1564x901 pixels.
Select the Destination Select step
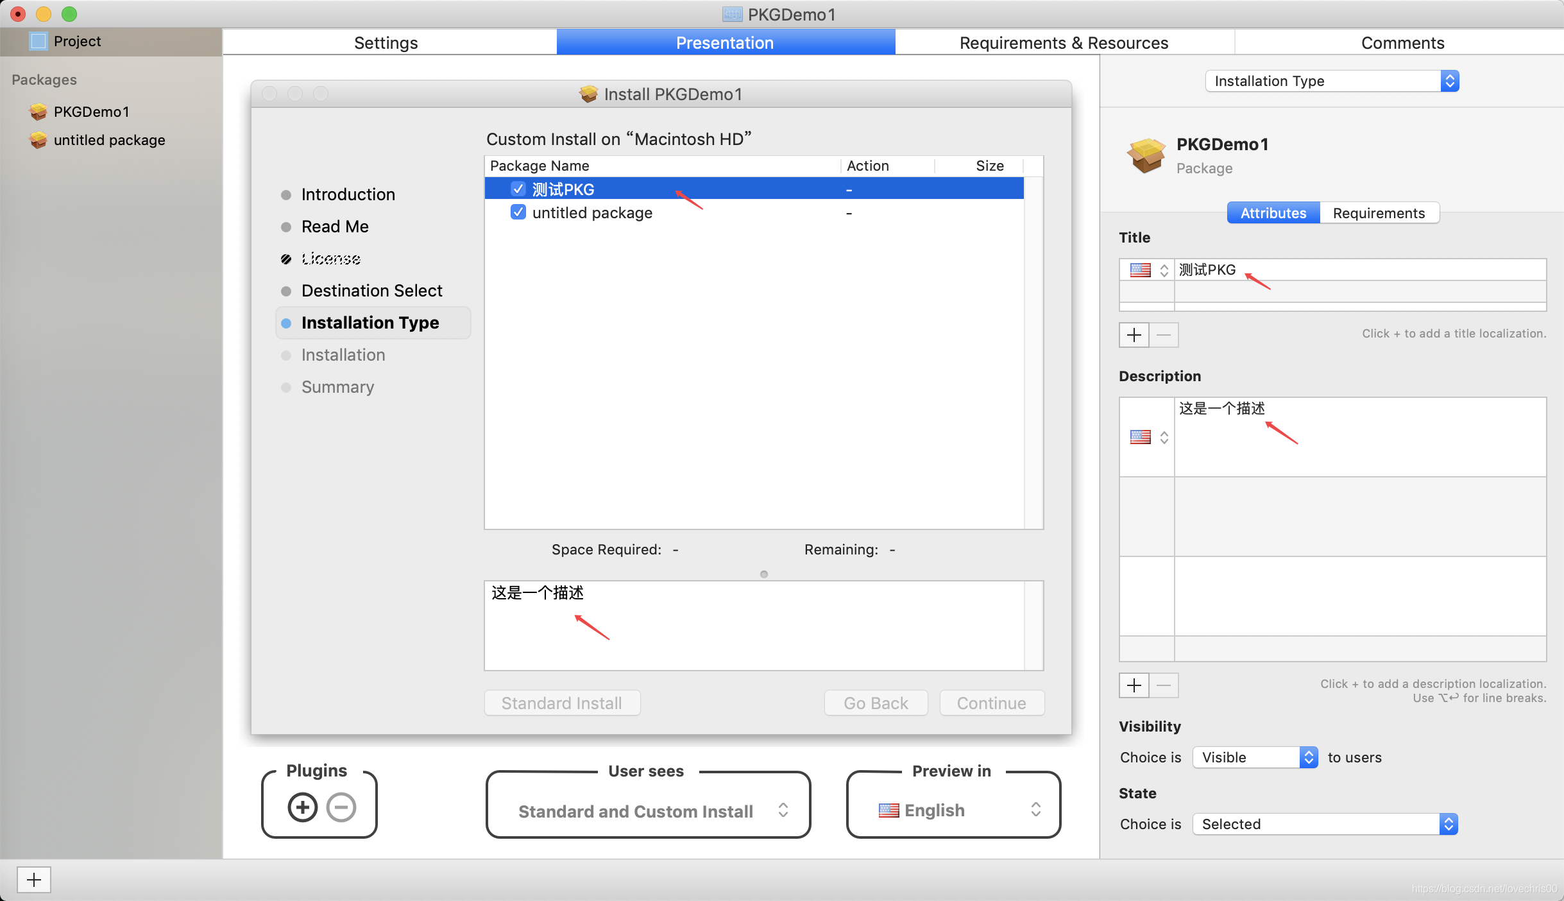[x=372, y=291]
